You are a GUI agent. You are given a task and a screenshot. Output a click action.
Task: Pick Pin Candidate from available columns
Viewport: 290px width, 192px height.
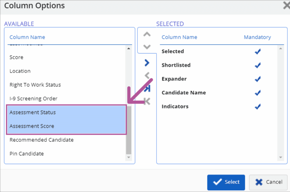click(27, 154)
